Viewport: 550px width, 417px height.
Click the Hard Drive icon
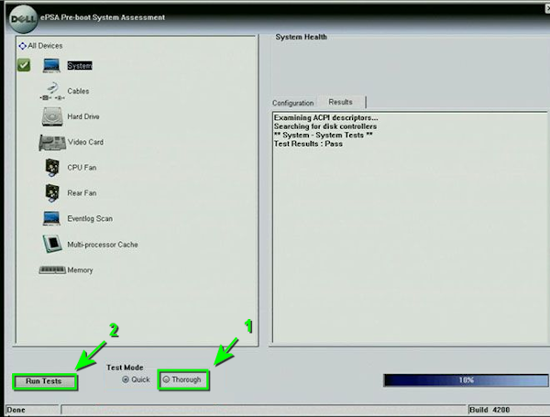pos(52,116)
